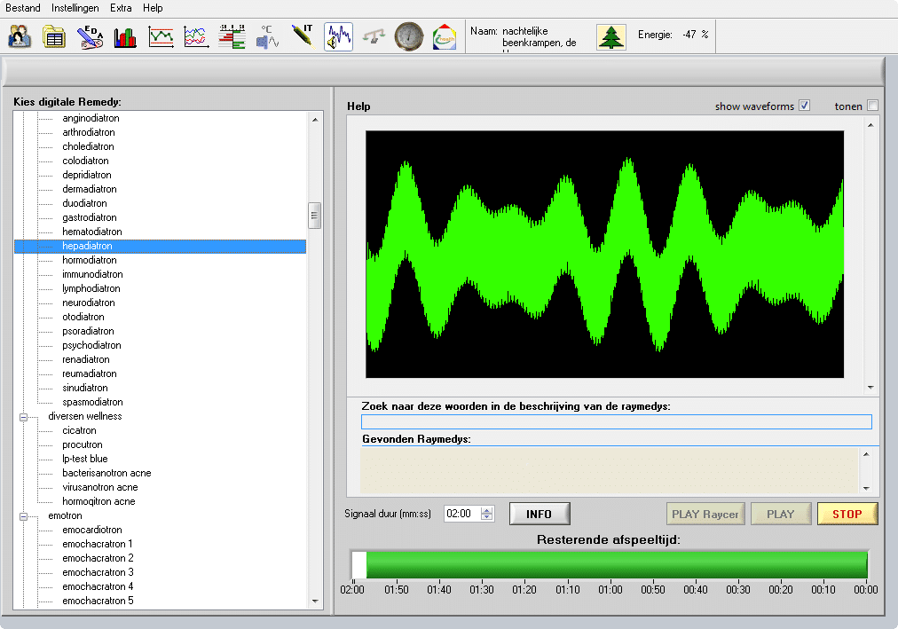Collapse the emotron tree group
Image resolution: width=898 pixels, height=629 pixels.
pos(25,515)
